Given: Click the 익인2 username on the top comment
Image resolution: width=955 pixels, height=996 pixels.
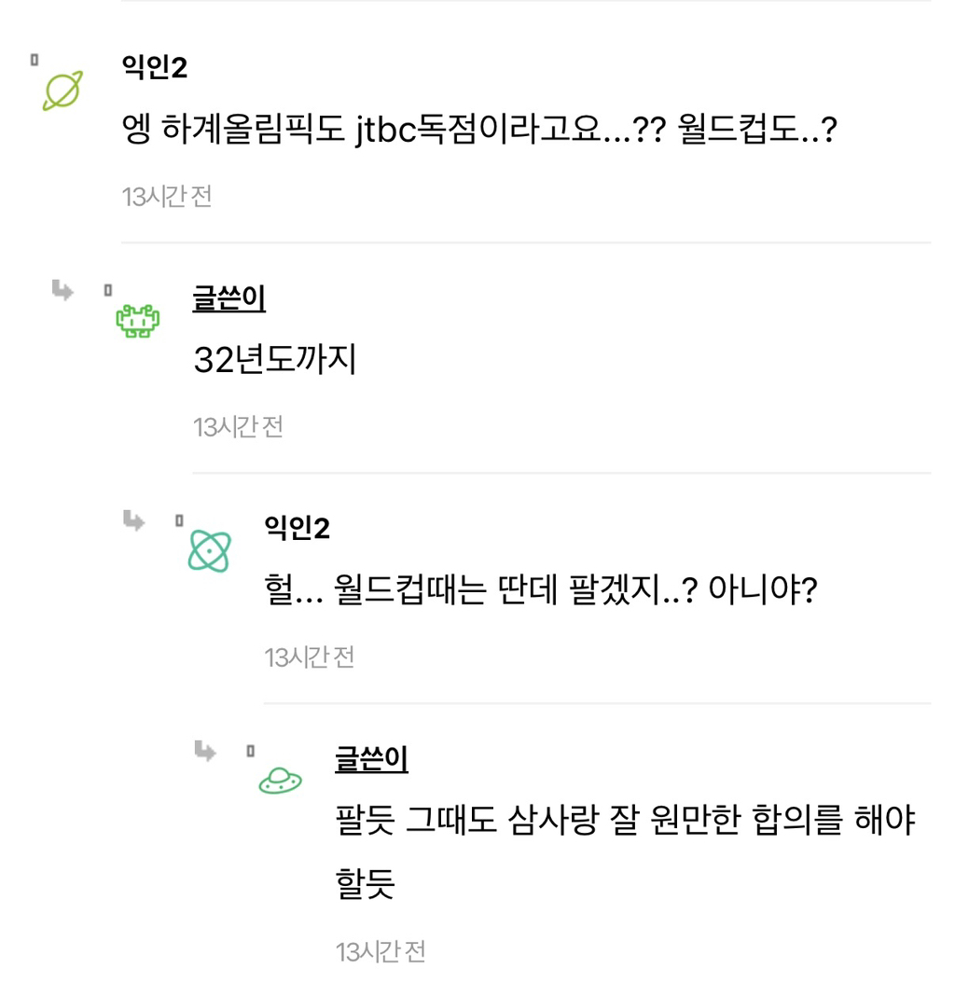Looking at the screenshot, I should point(155,67).
